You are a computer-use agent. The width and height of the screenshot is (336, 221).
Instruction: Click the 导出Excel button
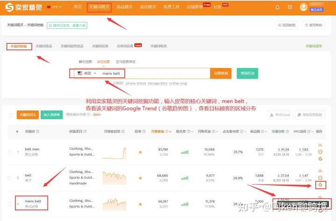pyautogui.click(x=280, y=115)
